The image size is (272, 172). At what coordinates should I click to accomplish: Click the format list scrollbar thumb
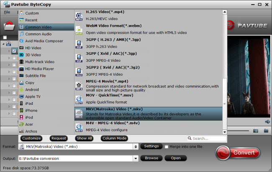[x=225, y=104]
